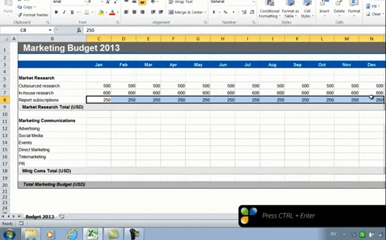386x240 pixels.
Task: Click the Name Box showing C8
Action: click(24, 30)
